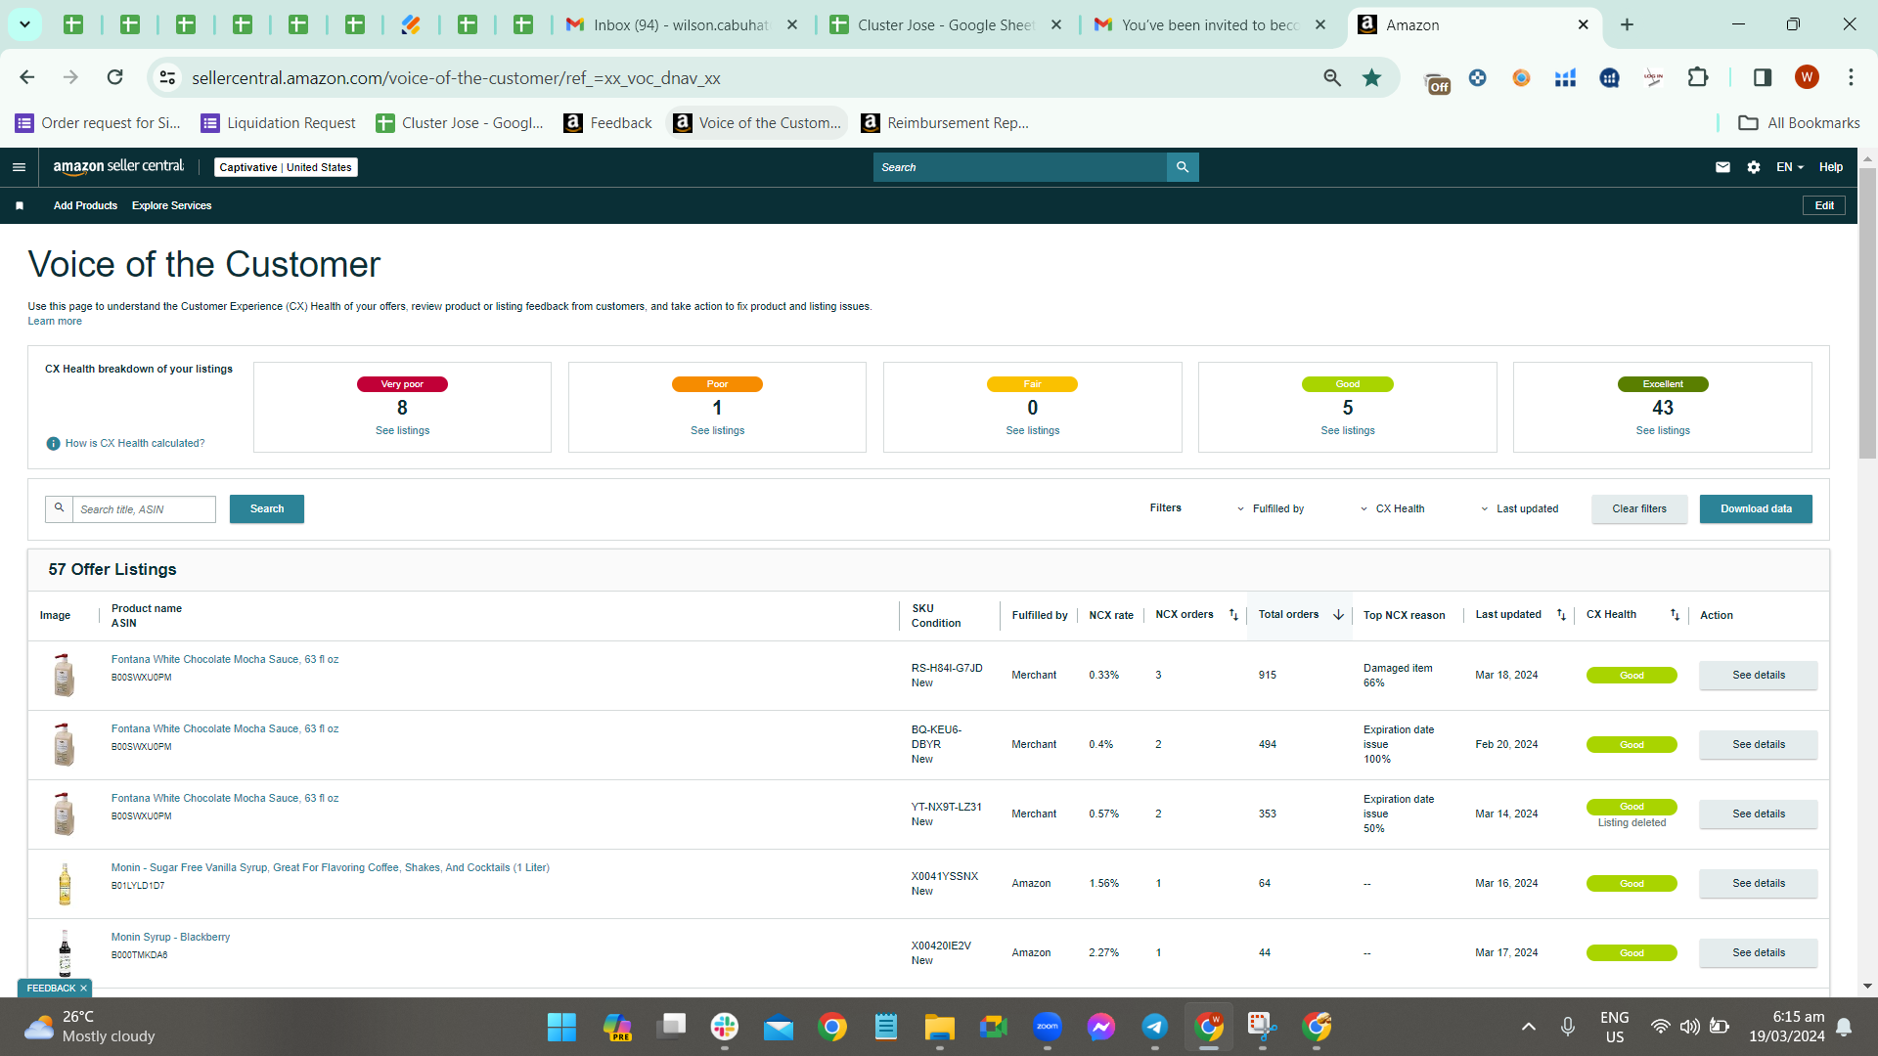Open Zoom from the taskbar
The image size is (1878, 1056).
click(x=1048, y=1027)
